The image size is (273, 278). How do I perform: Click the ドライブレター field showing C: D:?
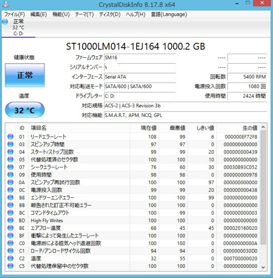click(x=140, y=96)
